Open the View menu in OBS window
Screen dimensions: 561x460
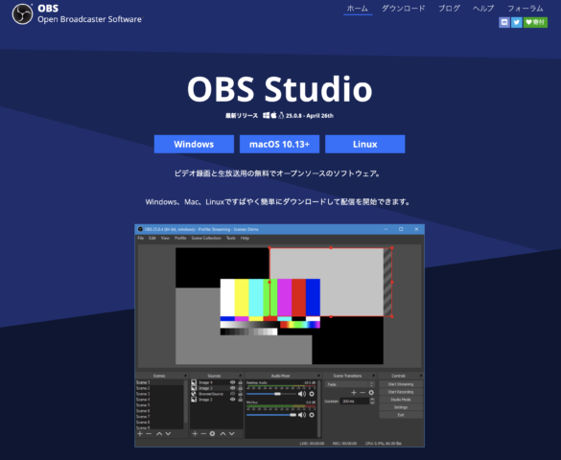pos(165,238)
